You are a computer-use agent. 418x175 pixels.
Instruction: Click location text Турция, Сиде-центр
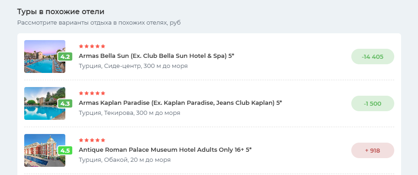pyautogui.click(x=111, y=66)
